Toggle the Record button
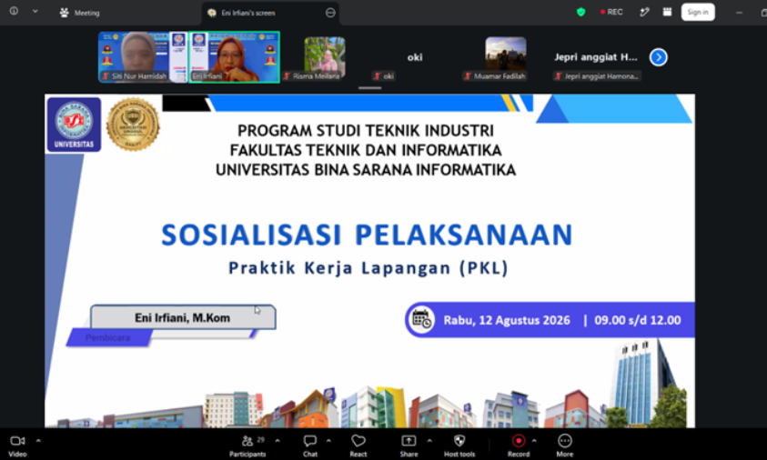Screen dimensions: 767x460 pyautogui.click(x=519, y=445)
